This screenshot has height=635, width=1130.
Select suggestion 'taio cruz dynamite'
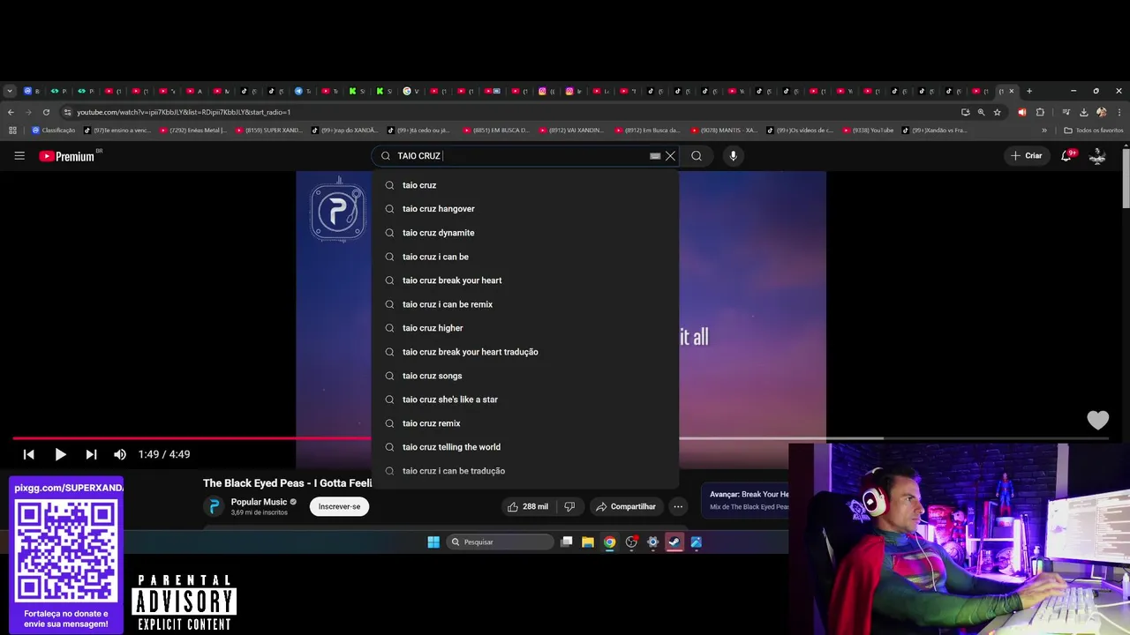525,233
